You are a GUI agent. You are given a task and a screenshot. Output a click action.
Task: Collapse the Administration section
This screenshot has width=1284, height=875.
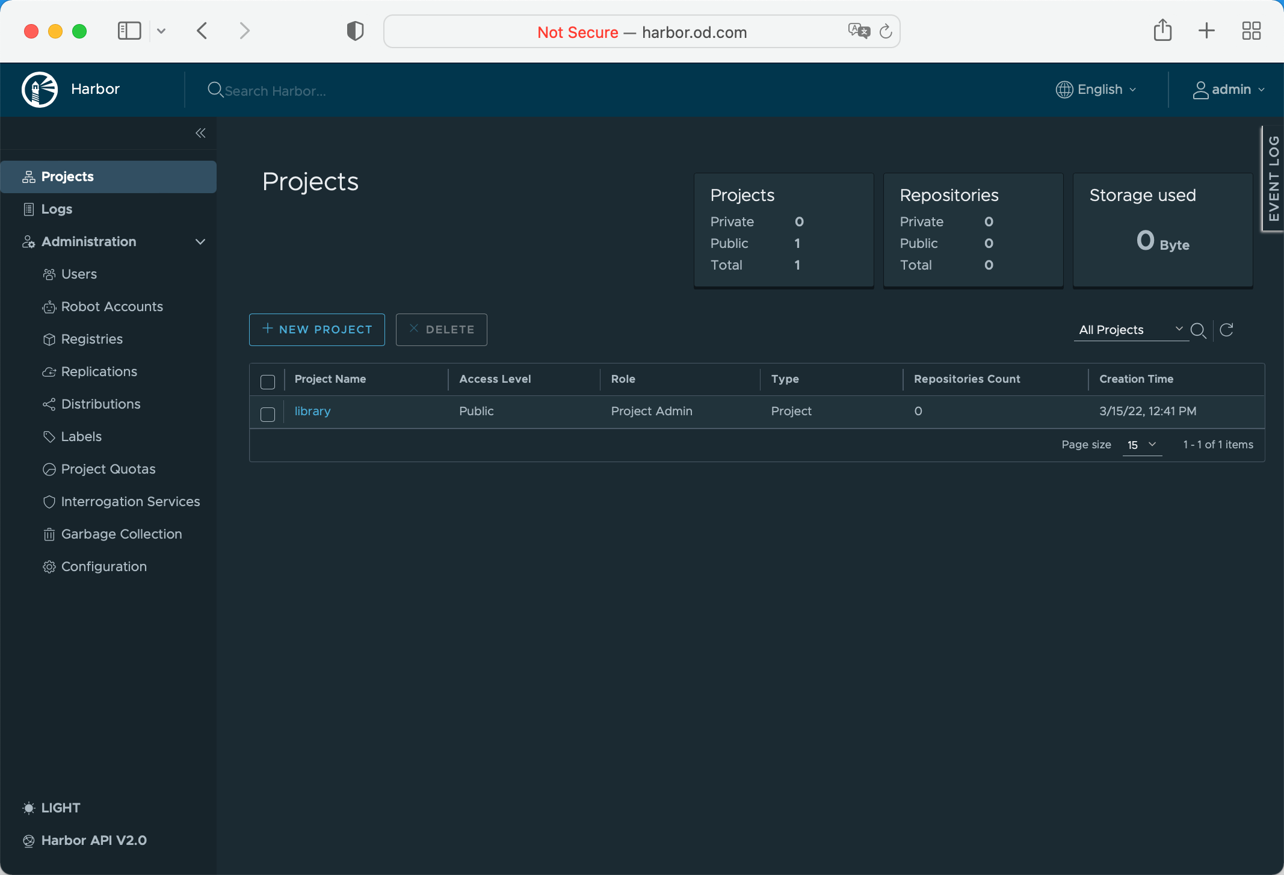pos(200,241)
